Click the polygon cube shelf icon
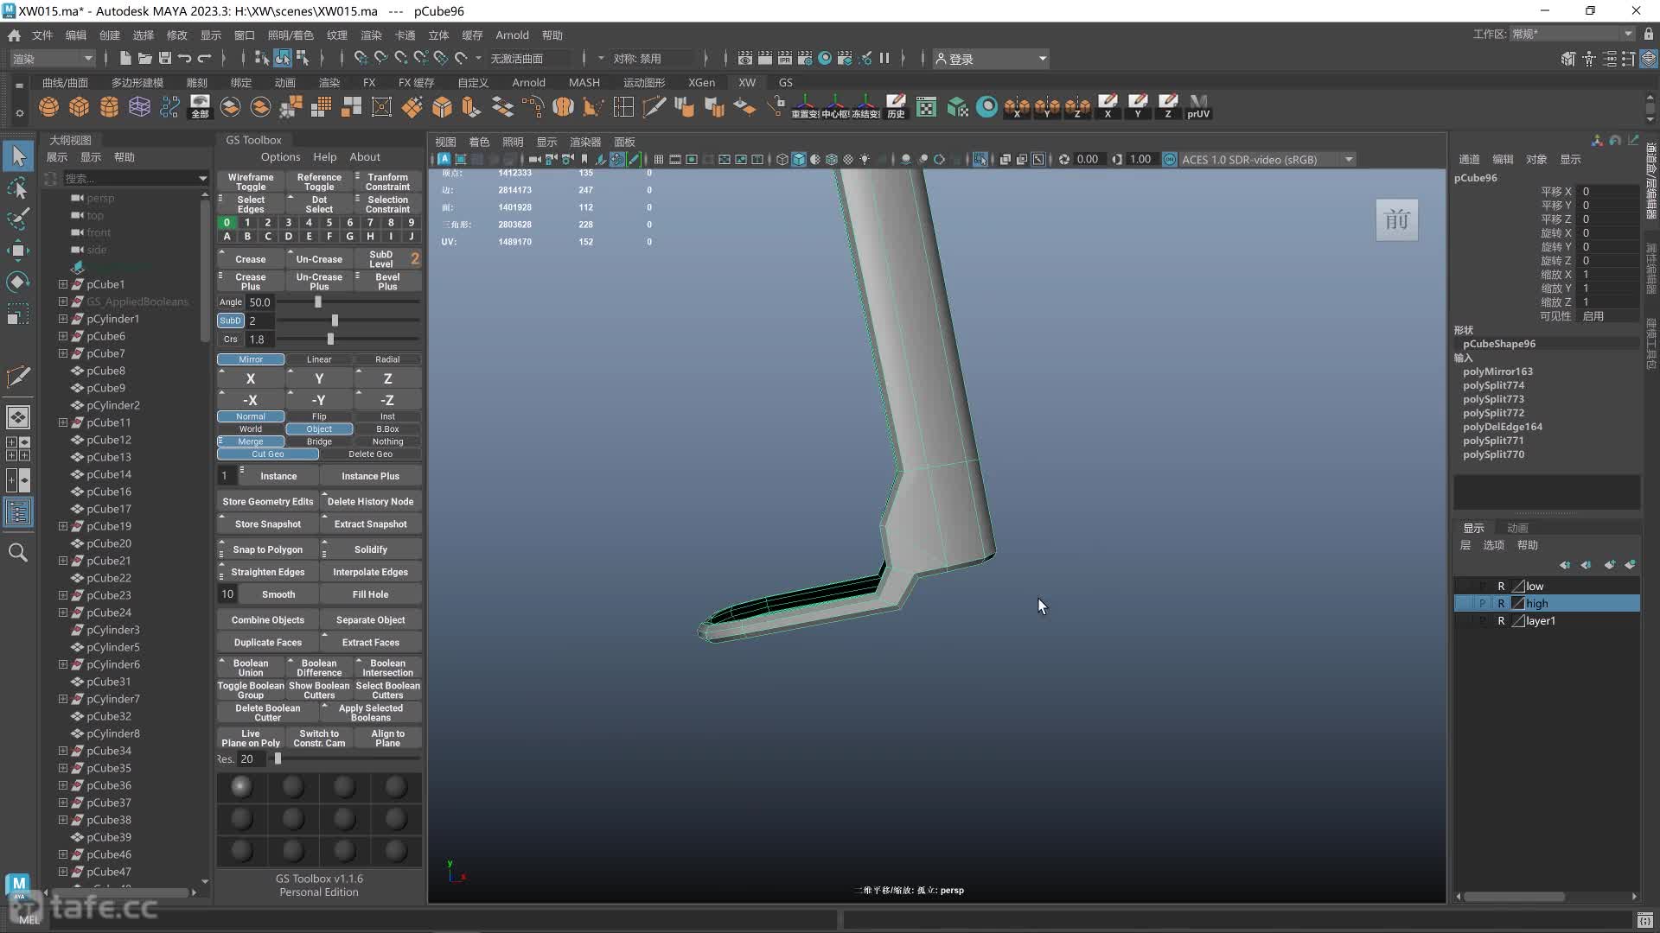Viewport: 1660px width, 933px height. (80, 107)
